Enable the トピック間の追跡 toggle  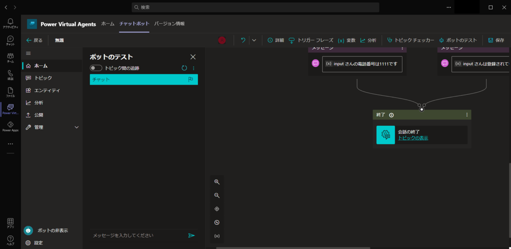click(95, 68)
